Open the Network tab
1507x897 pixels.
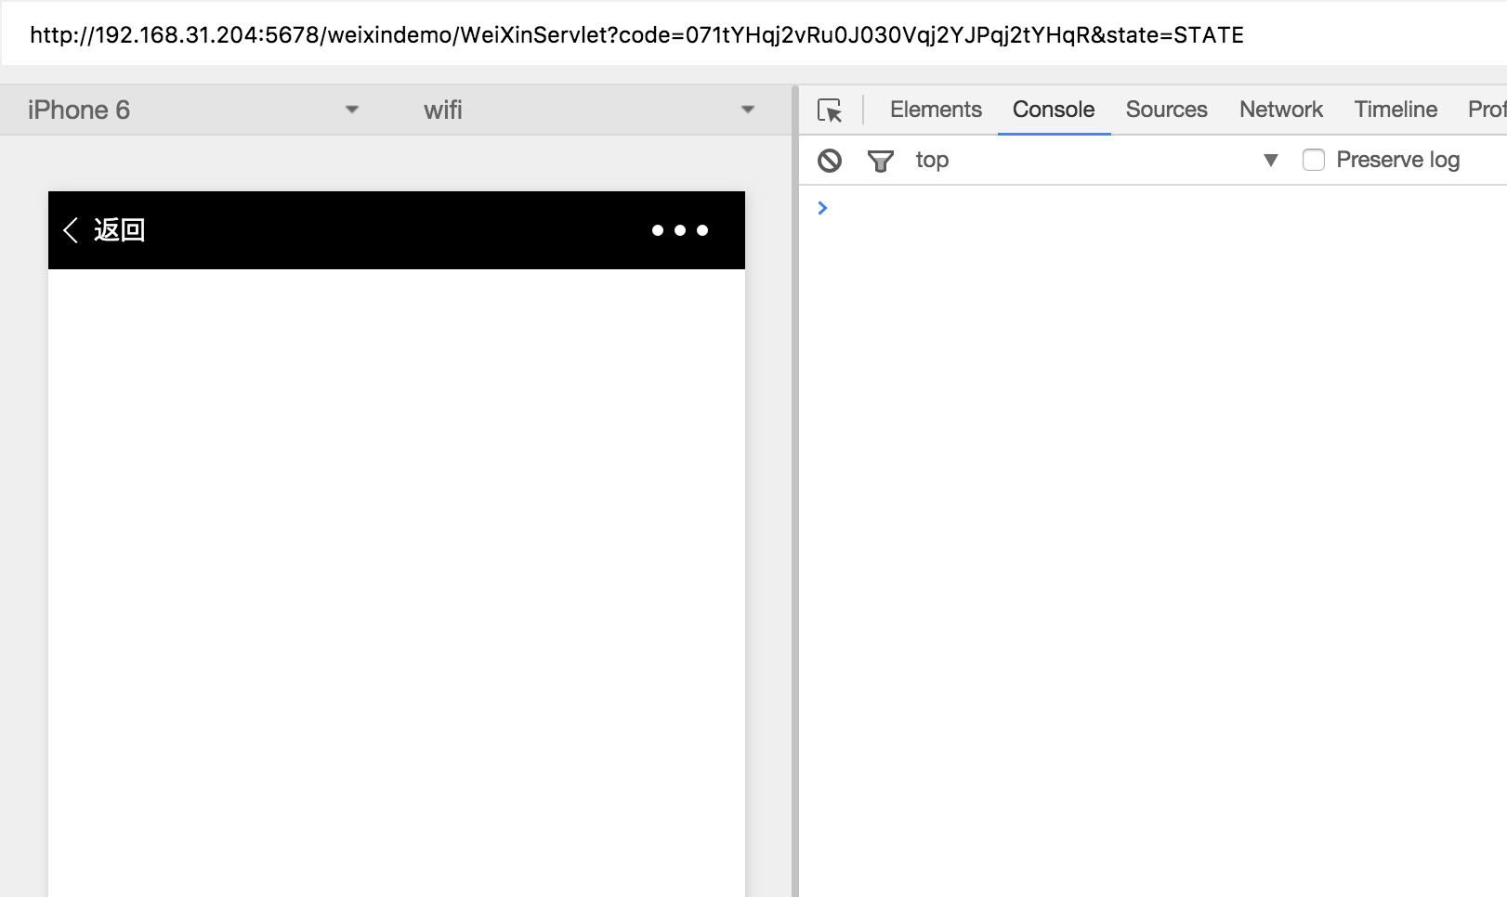click(x=1280, y=110)
